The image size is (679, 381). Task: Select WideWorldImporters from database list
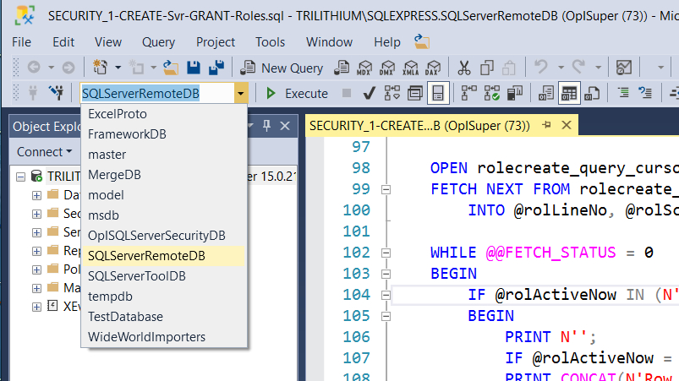point(162,337)
